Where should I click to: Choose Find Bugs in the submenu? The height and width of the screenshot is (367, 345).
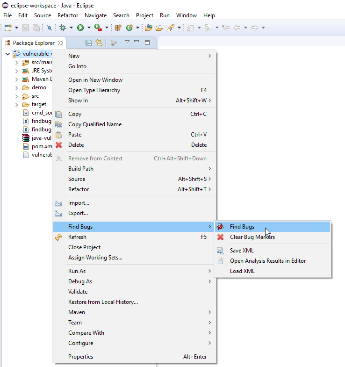tap(273, 227)
